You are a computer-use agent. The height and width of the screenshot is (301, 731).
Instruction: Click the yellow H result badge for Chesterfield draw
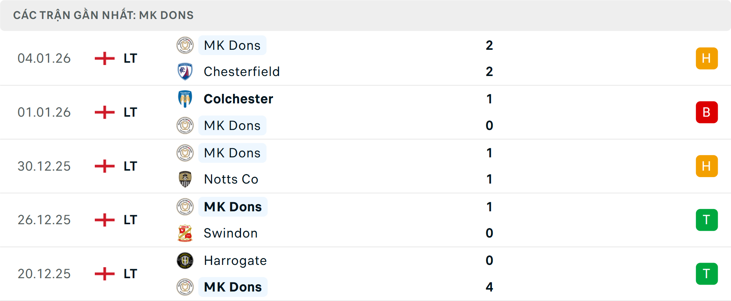[x=707, y=58]
